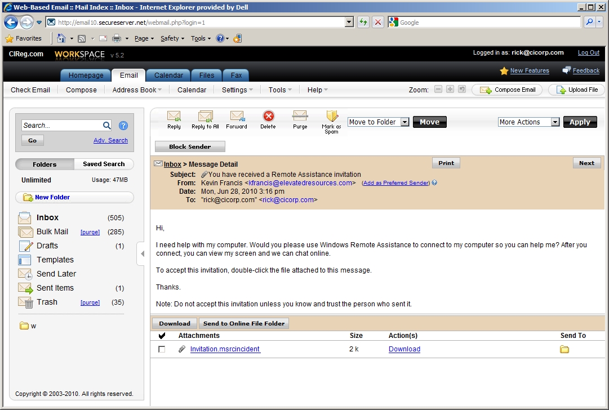Image resolution: width=609 pixels, height=410 pixels.
Task: Expand the Help menu in the webmail bar
Action: [318, 90]
